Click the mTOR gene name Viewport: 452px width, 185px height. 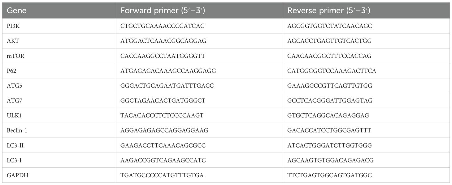pos(14,56)
